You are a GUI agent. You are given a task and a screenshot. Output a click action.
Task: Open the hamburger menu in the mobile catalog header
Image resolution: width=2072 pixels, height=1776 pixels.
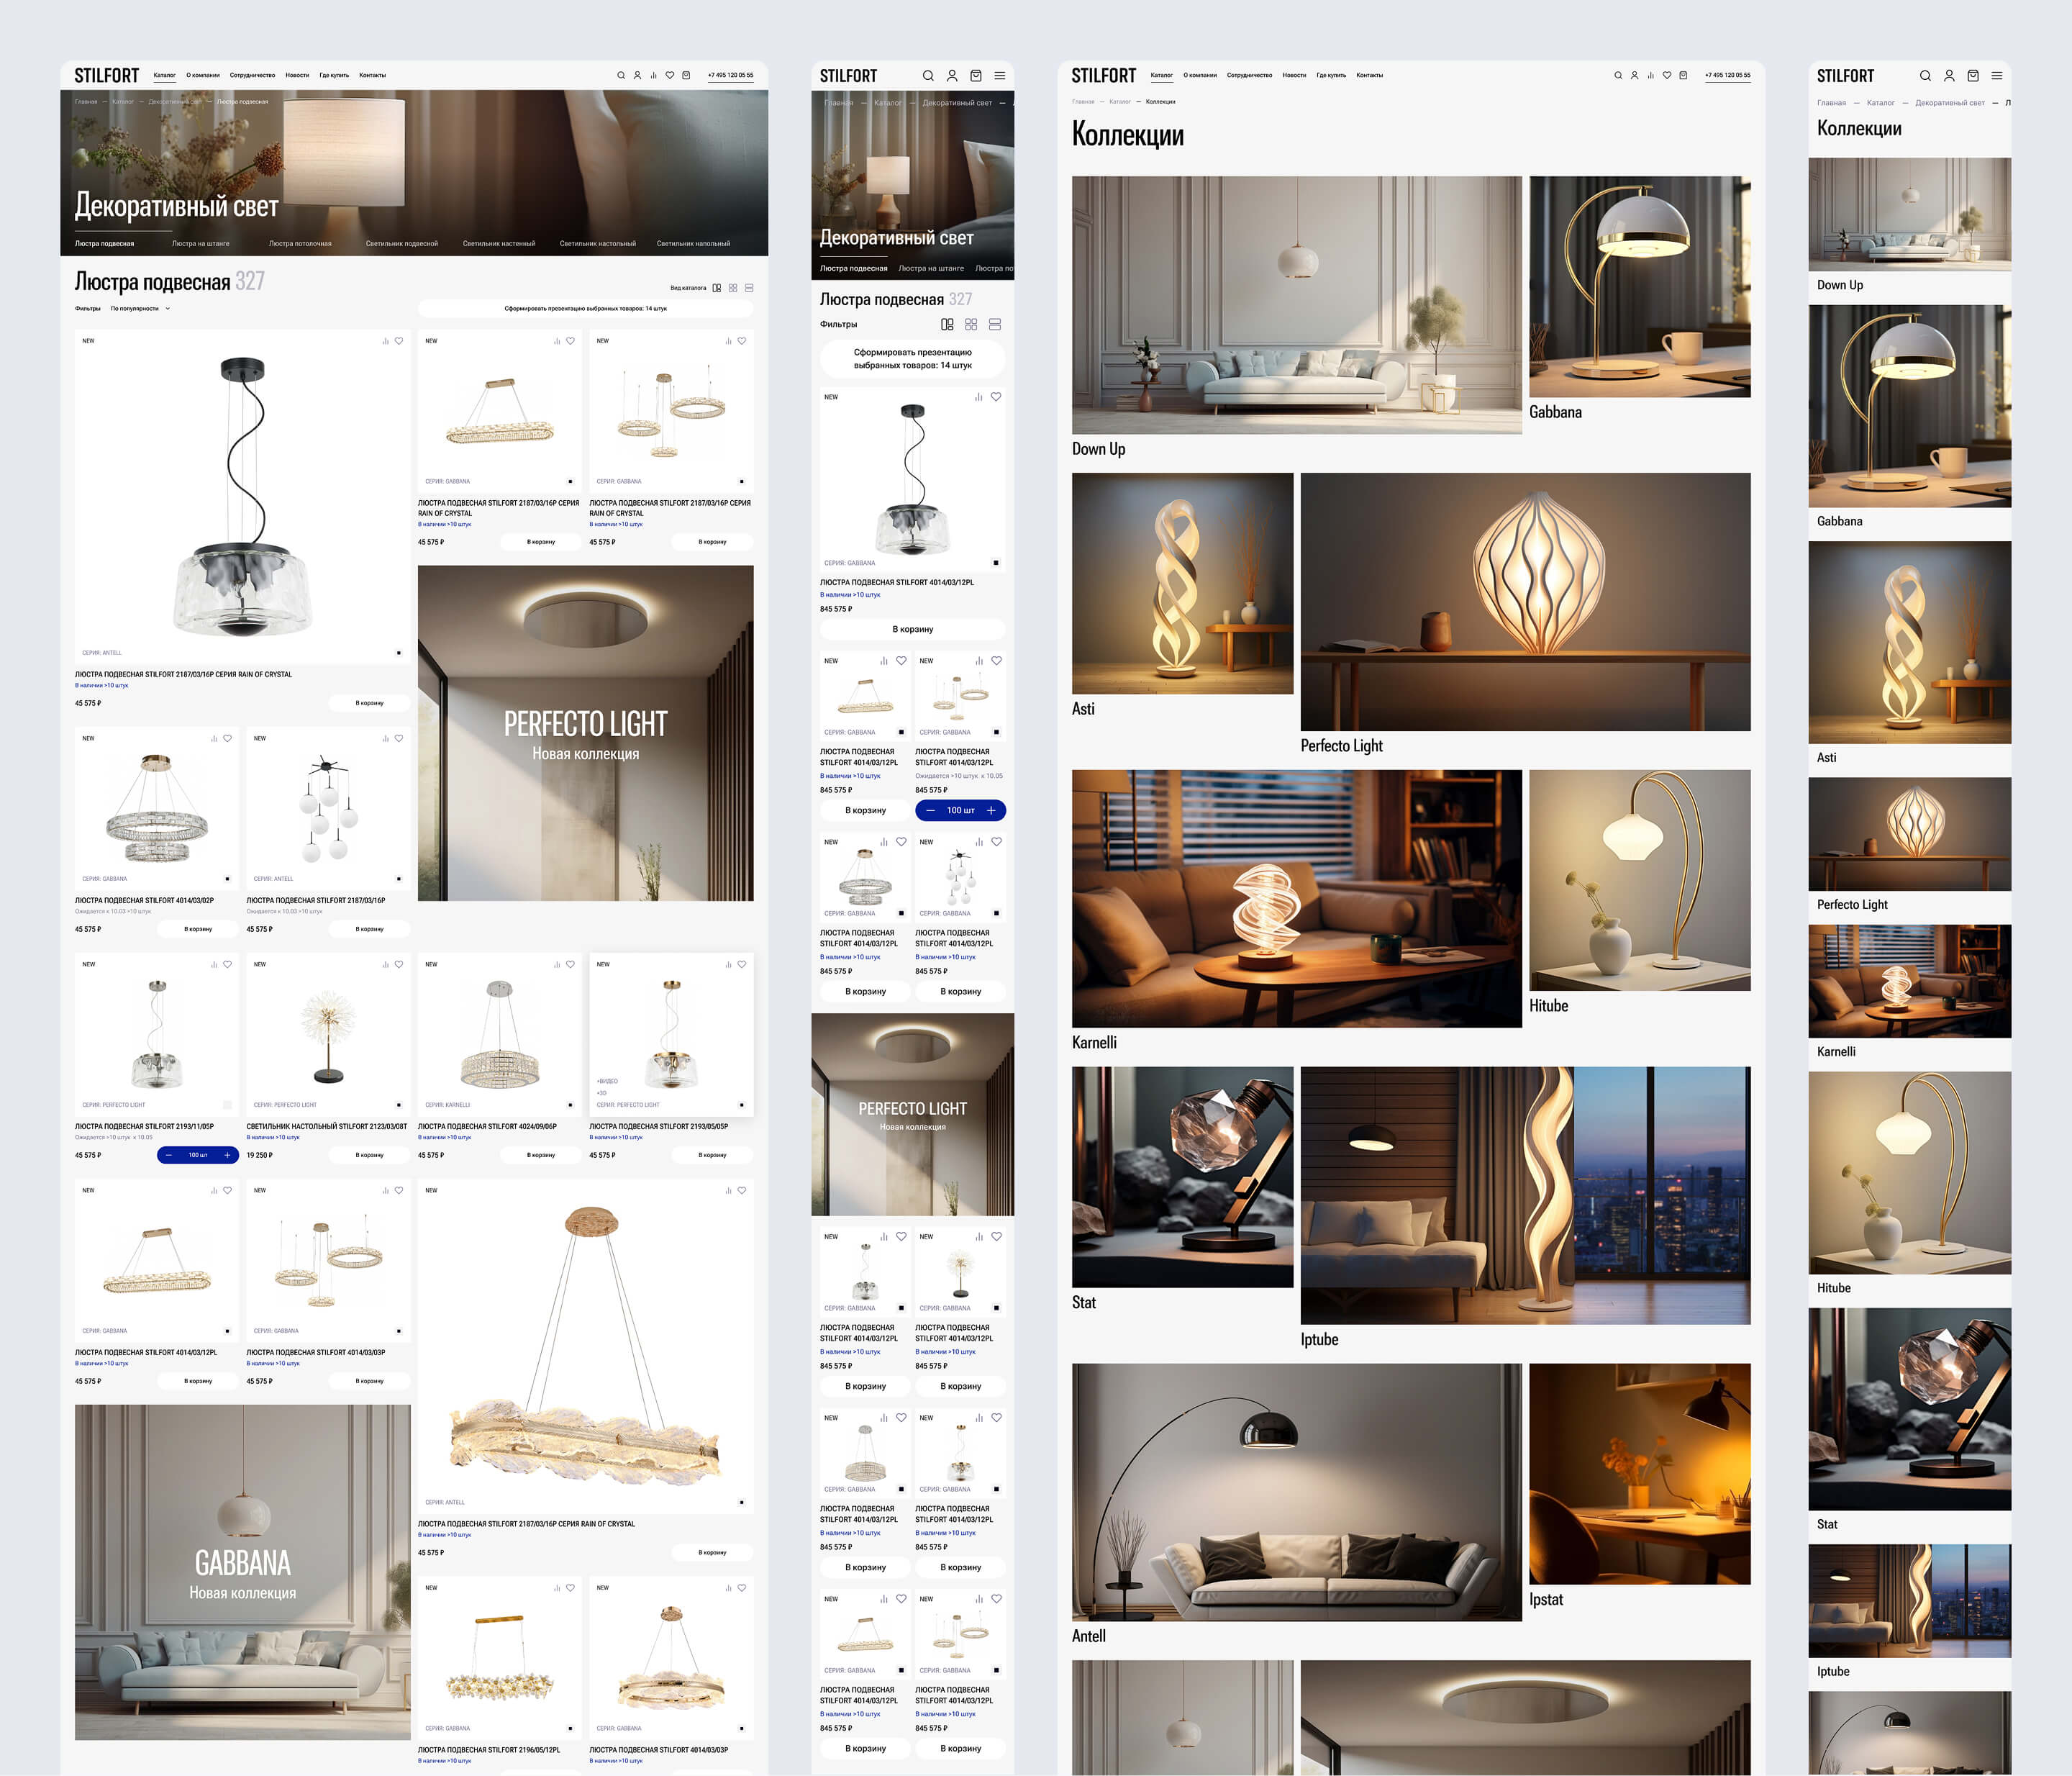tap(1000, 76)
